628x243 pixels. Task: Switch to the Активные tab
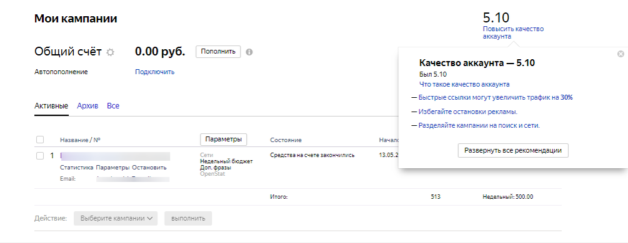tap(51, 106)
